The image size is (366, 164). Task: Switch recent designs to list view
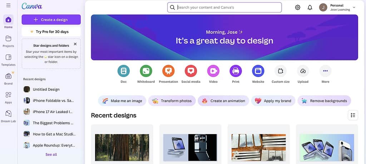click(x=353, y=115)
